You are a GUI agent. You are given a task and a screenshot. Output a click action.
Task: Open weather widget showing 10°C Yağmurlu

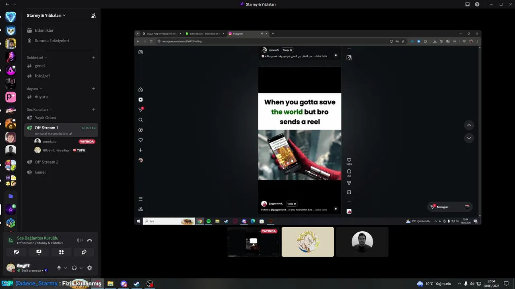coord(434,284)
